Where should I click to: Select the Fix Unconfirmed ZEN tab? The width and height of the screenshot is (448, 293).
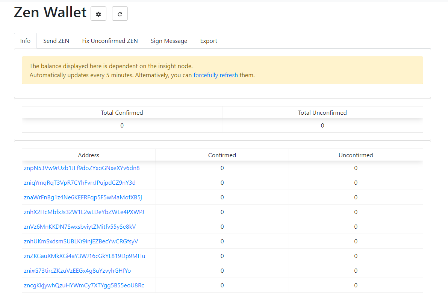(110, 41)
